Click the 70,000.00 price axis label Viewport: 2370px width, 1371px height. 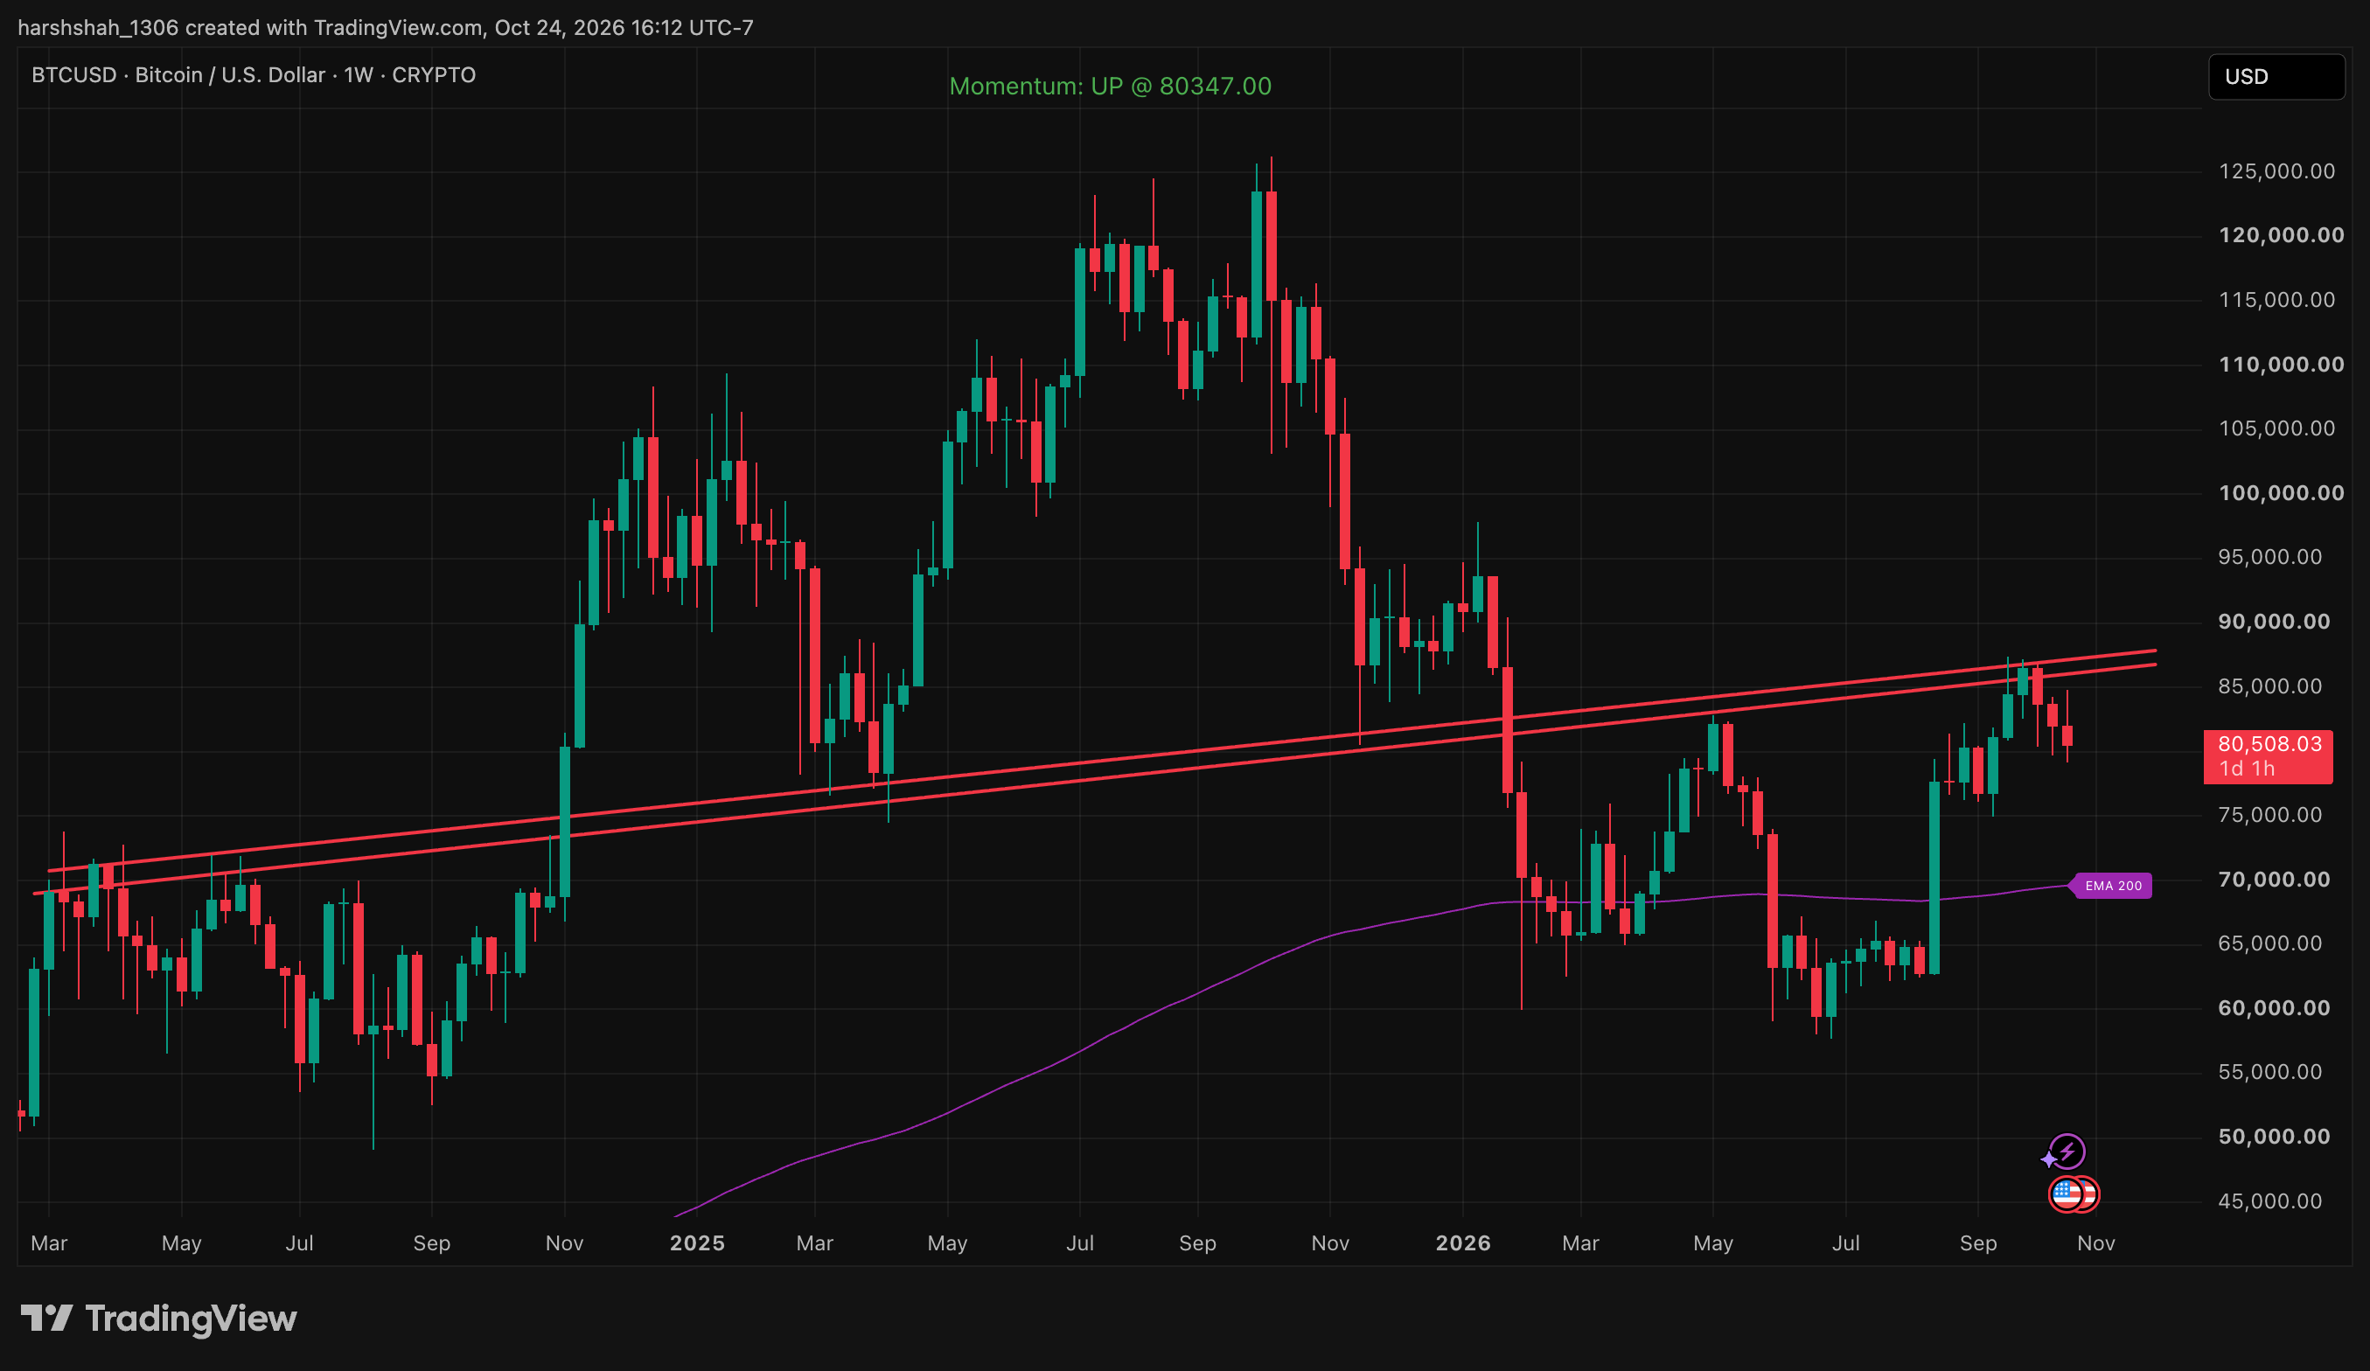(x=2274, y=880)
